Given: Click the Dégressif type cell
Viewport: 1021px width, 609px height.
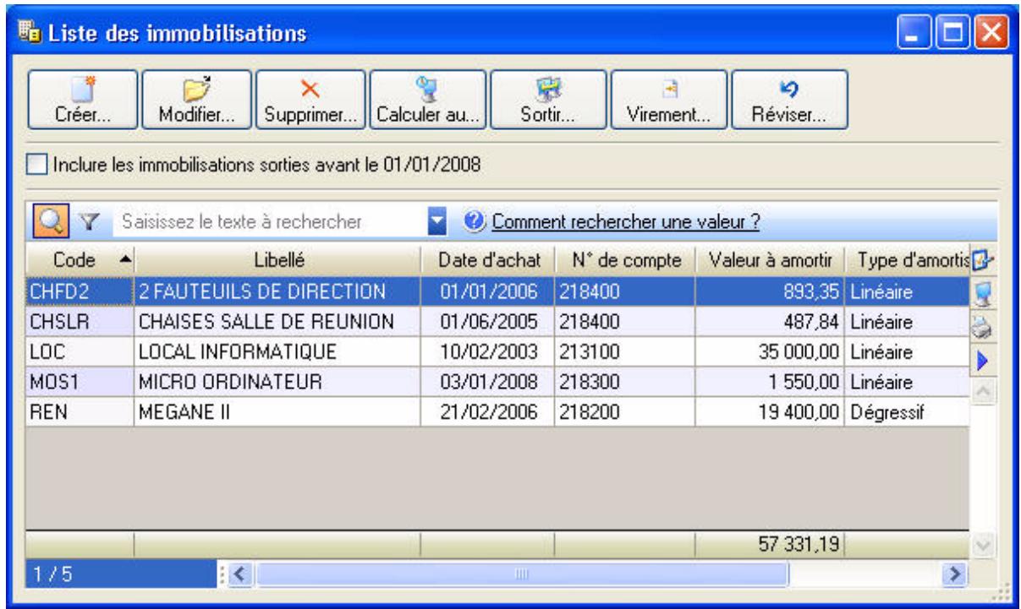Looking at the screenshot, I should (x=908, y=412).
